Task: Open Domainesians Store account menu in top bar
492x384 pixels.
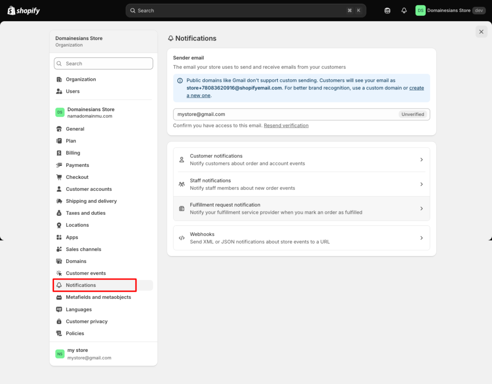Action: (x=451, y=11)
